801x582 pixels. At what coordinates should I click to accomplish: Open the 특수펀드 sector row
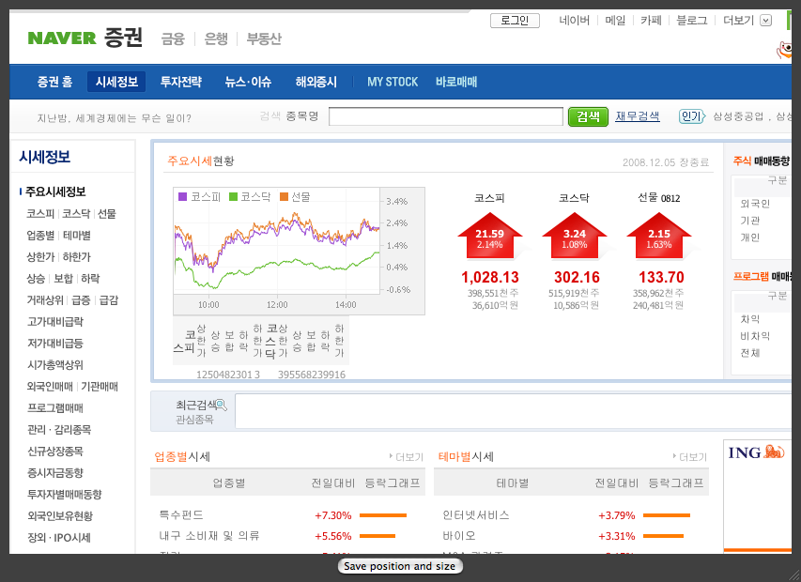pos(181,515)
